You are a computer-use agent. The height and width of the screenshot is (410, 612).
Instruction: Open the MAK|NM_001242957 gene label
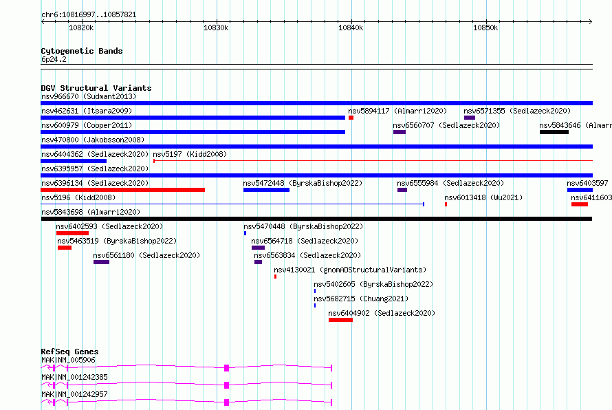[74, 394]
